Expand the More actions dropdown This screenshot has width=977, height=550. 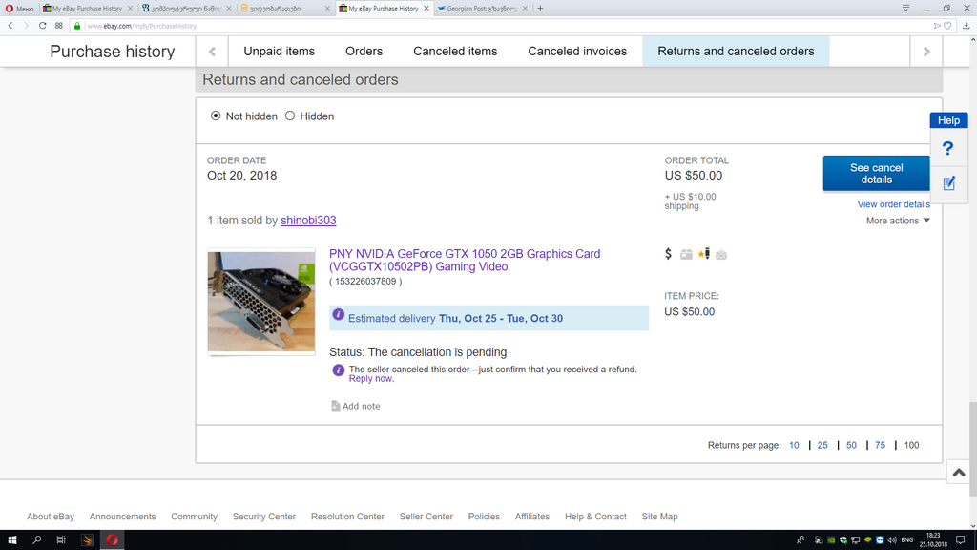(x=898, y=221)
